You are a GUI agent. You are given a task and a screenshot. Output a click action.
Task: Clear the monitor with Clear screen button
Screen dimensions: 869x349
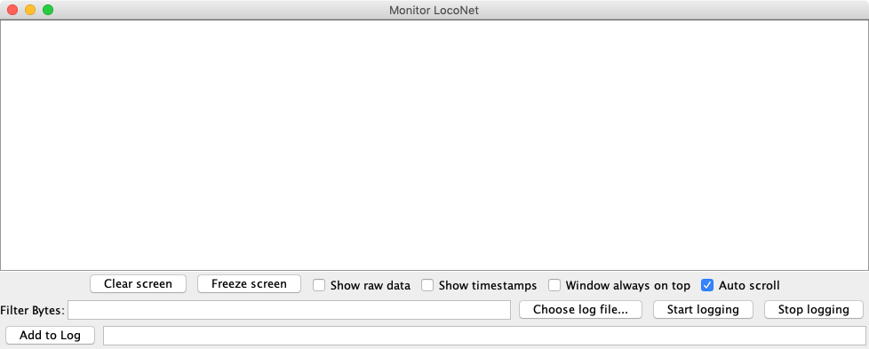pos(138,284)
